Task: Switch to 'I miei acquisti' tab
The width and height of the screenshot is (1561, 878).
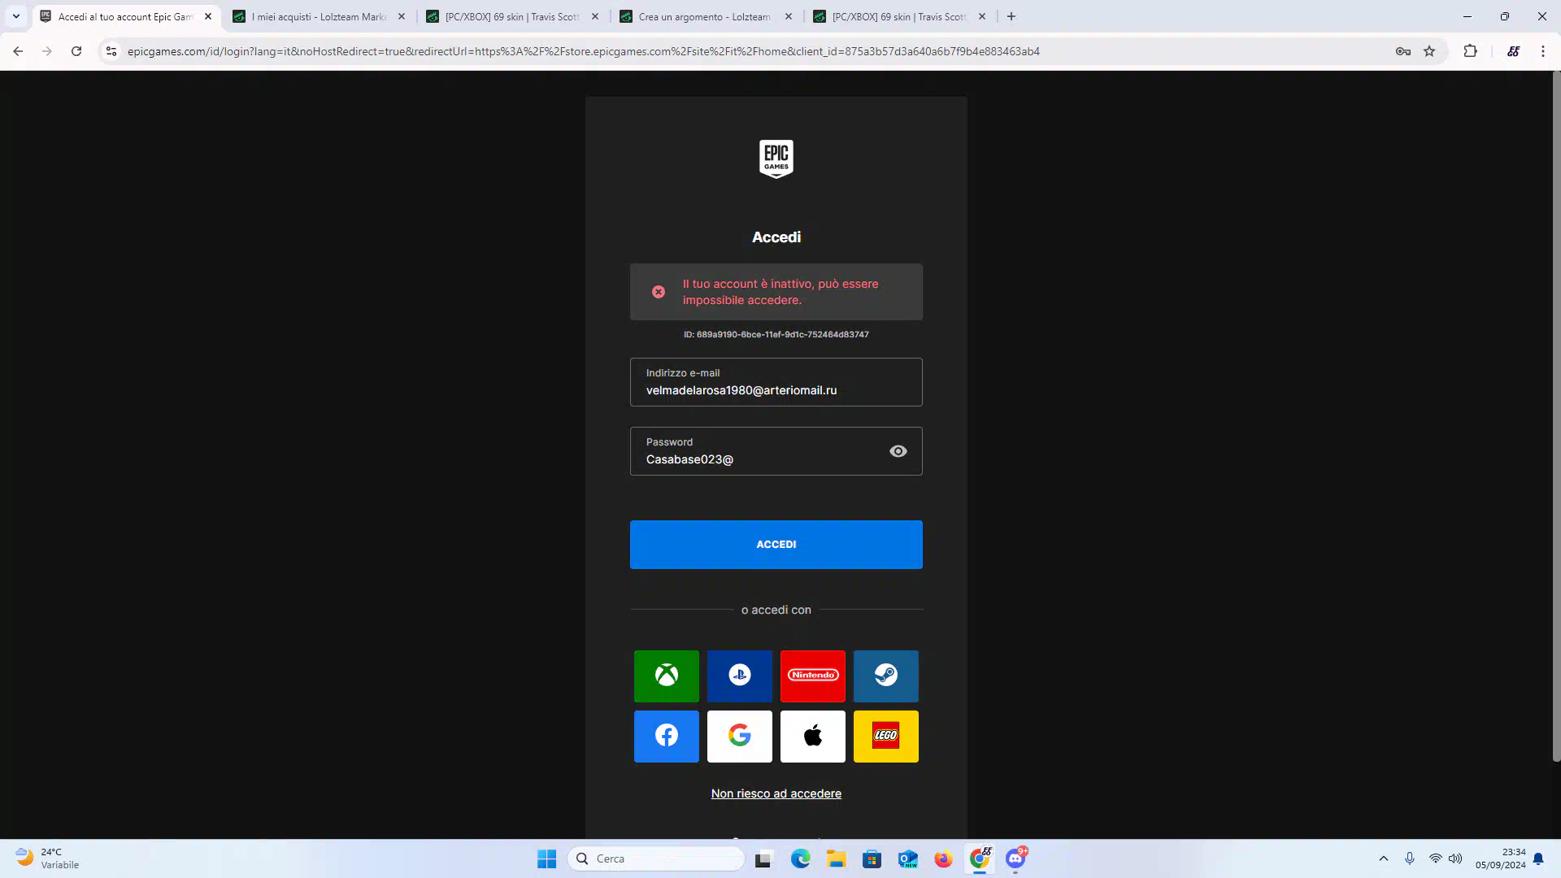Action: 319,16
